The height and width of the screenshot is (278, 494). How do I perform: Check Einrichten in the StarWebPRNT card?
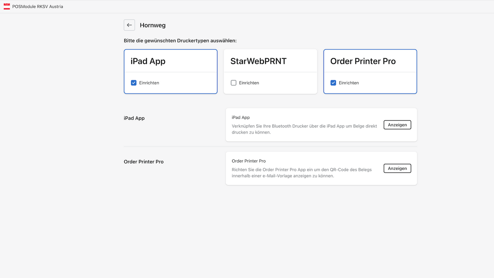click(233, 83)
